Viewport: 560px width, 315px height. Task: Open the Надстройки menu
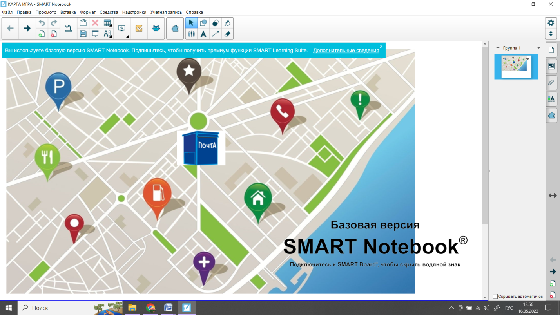(134, 12)
